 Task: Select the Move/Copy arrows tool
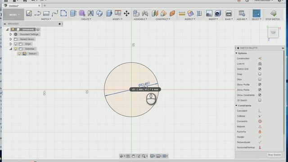click(126, 13)
